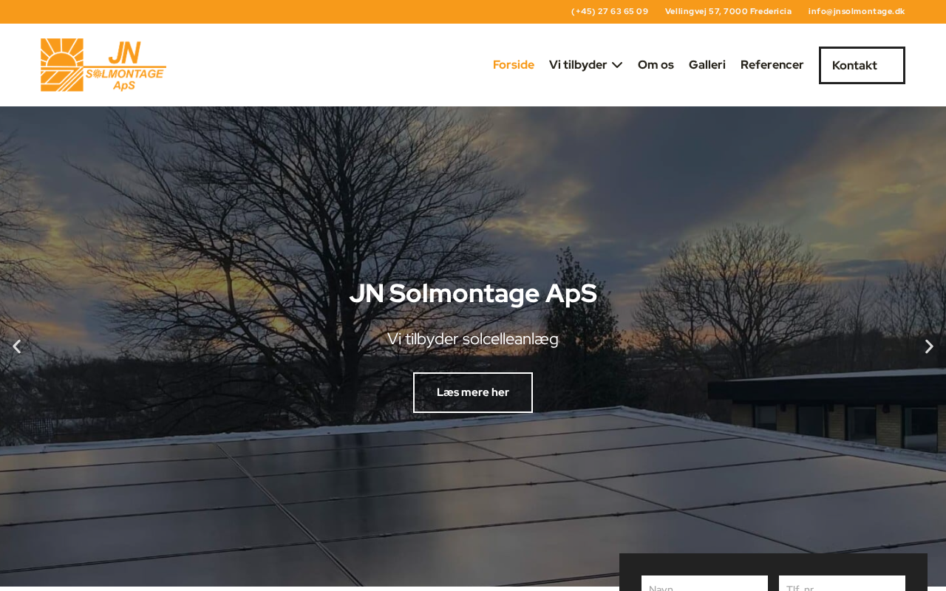Focus the Tlf. nr input field
Viewport: 946px width, 591px height.
[842, 584]
